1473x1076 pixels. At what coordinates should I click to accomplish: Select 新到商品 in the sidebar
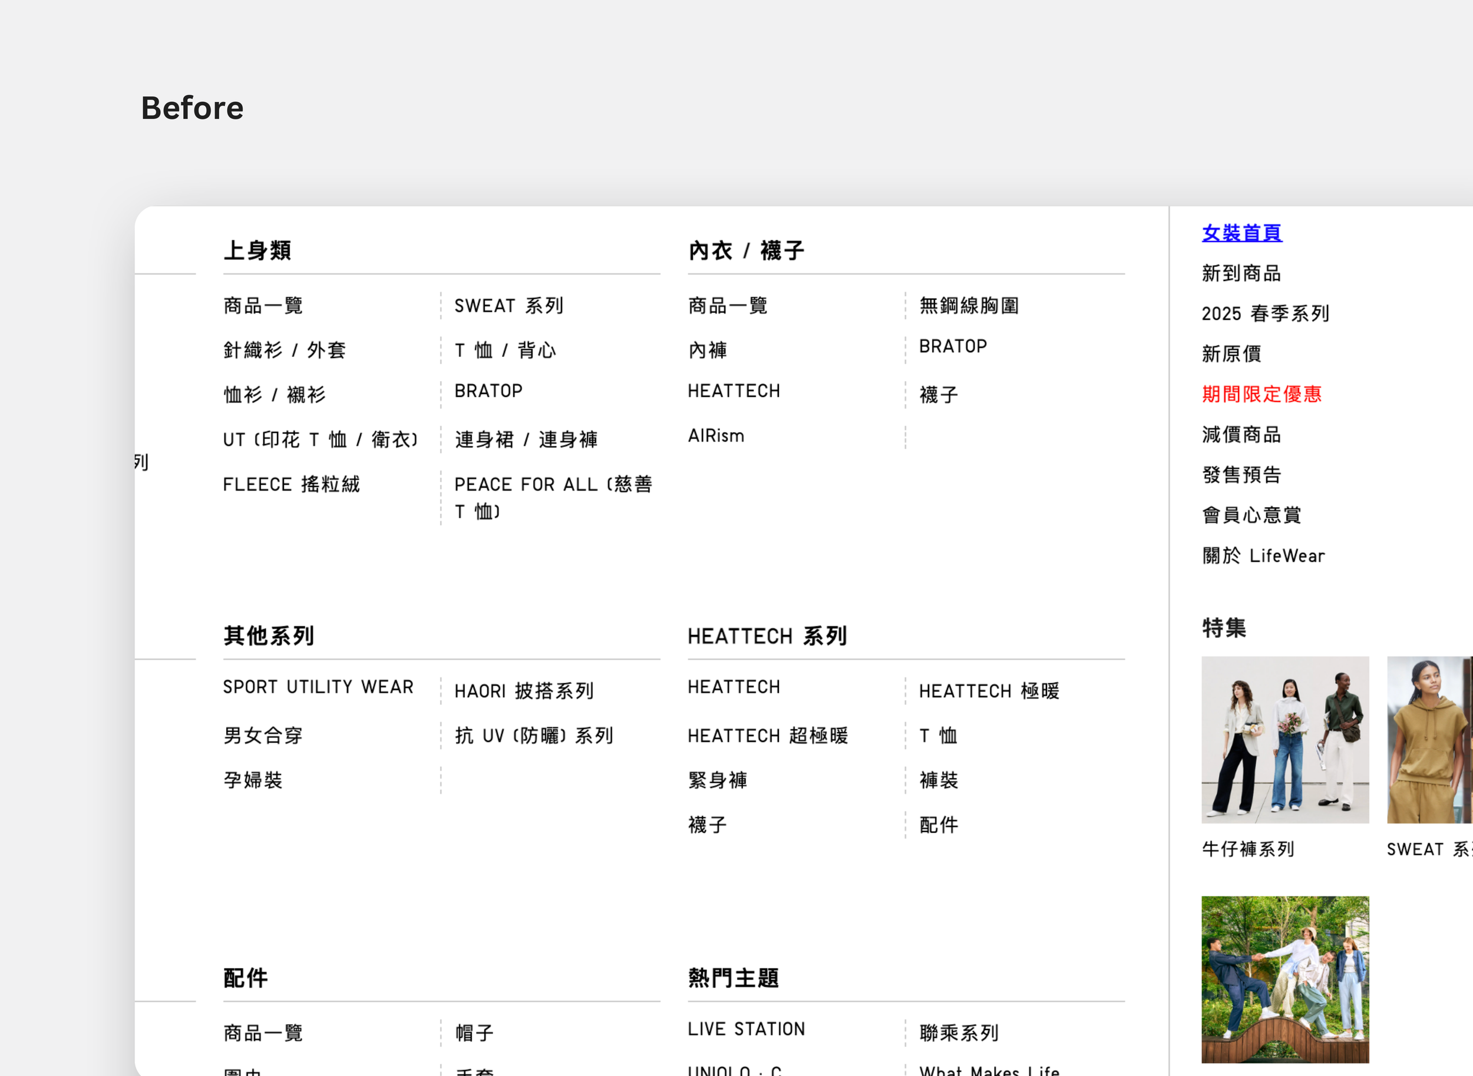tap(1241, 273)
